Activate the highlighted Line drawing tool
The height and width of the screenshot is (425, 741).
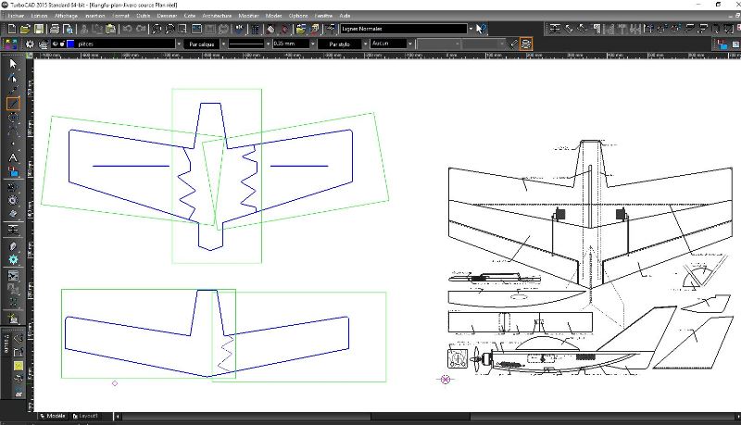point(13,104)
